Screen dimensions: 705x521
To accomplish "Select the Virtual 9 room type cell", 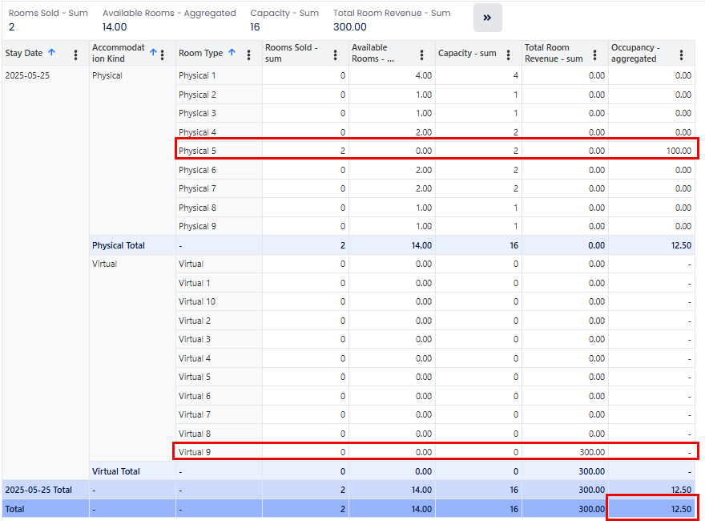I will [195, 452].
